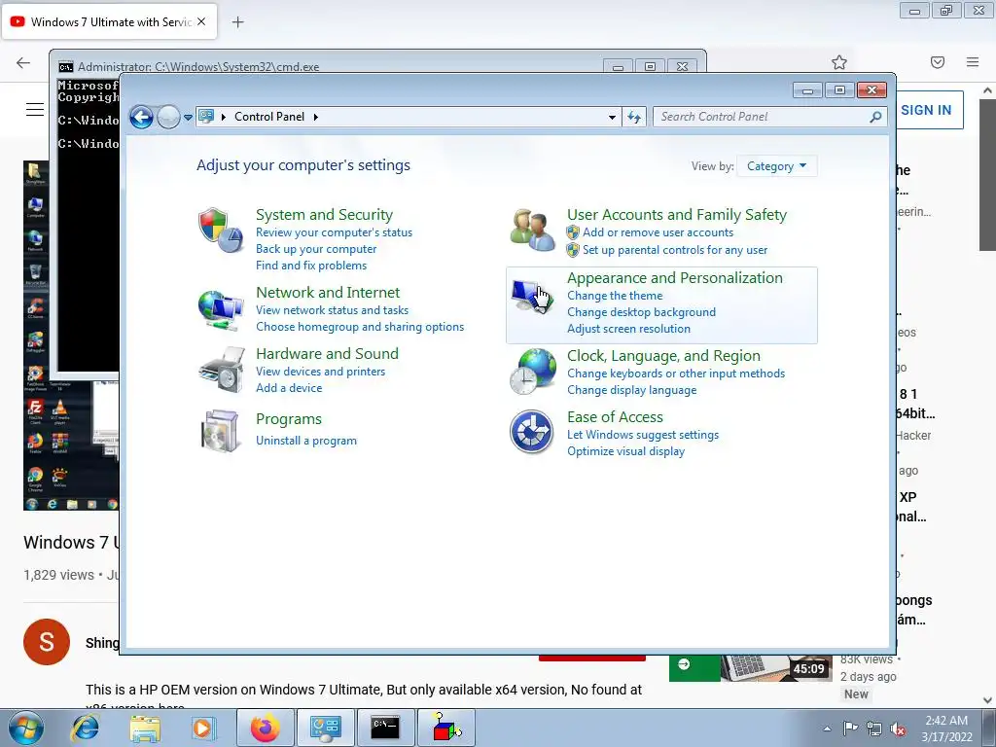
Task: Refresh the Control Panel address bar
Action: tap(634, 117)
